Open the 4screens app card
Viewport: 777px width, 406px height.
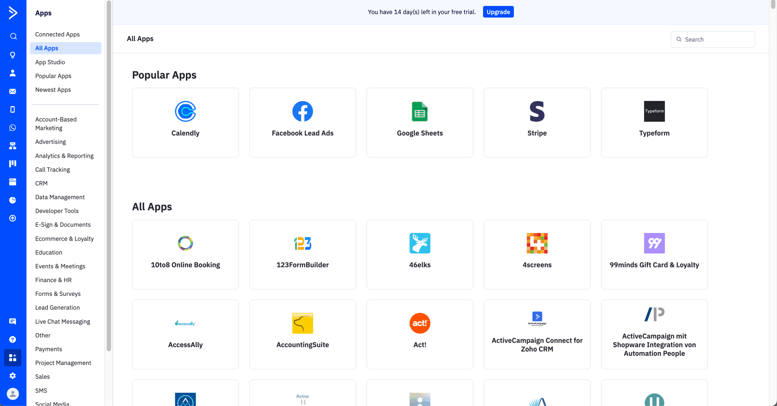537,254
